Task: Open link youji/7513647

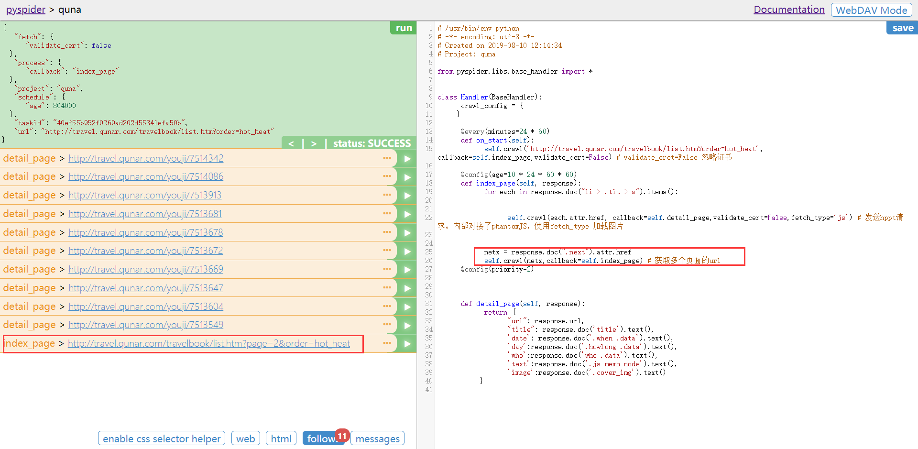Action: [146, 288]
